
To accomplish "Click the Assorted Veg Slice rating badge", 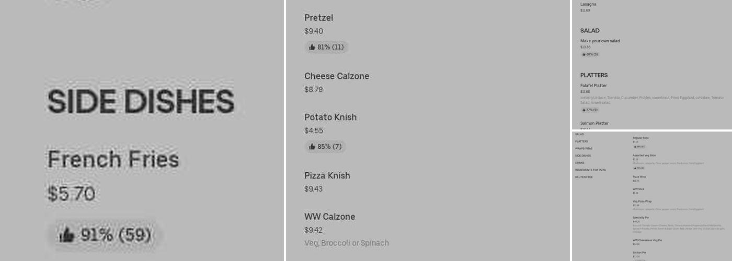I will (638, 168).
